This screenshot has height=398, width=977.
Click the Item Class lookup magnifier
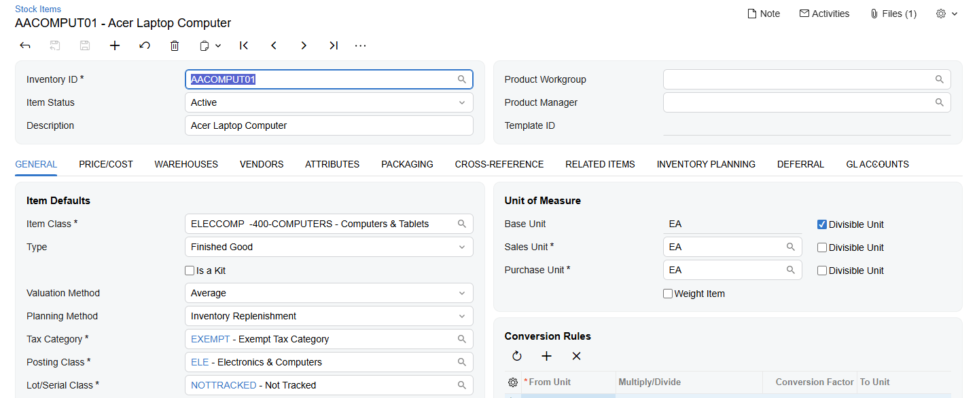click(x=462, y=224)
